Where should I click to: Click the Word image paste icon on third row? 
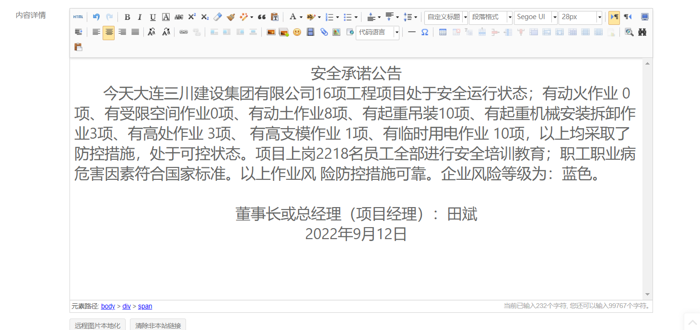pos(78,47)
